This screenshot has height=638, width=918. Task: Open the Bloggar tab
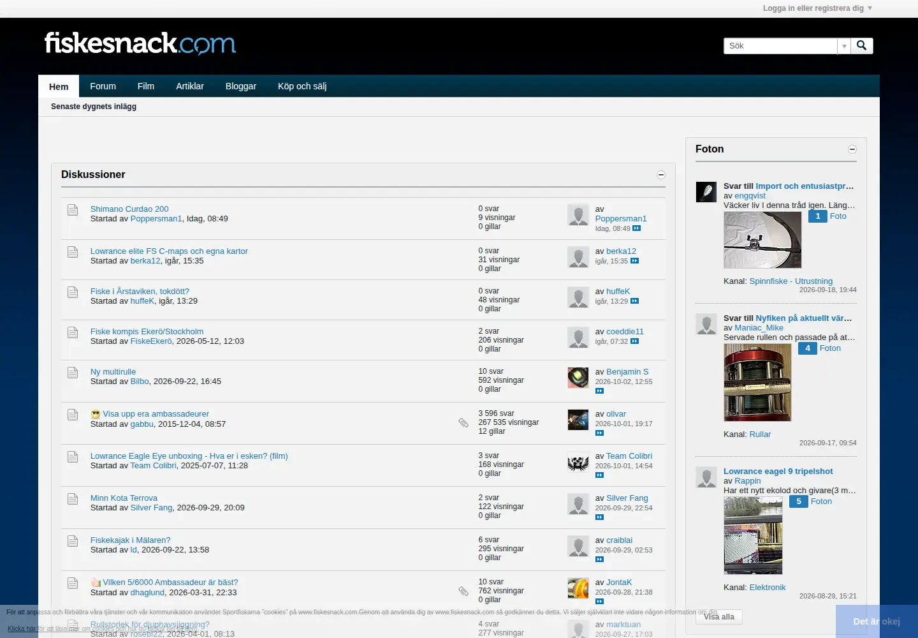tap(241, 86)
